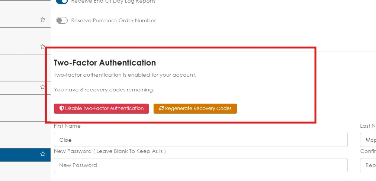The height and width of the screenshot is (181, 376).
Task: Click the Last Name field at right edge
Action: pyautogui.click(x=368, y=140)
